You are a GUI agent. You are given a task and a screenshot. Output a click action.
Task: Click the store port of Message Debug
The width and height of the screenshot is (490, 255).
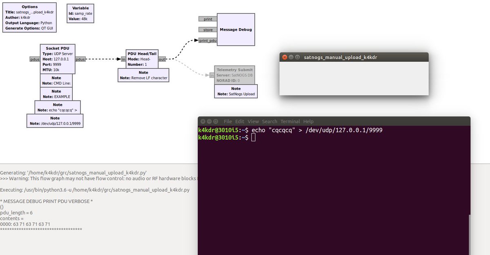[x=208, y=29]
